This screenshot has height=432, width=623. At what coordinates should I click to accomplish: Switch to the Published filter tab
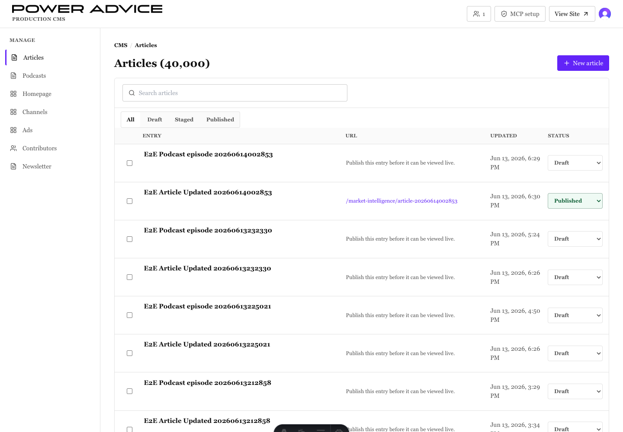coord(220,120)
